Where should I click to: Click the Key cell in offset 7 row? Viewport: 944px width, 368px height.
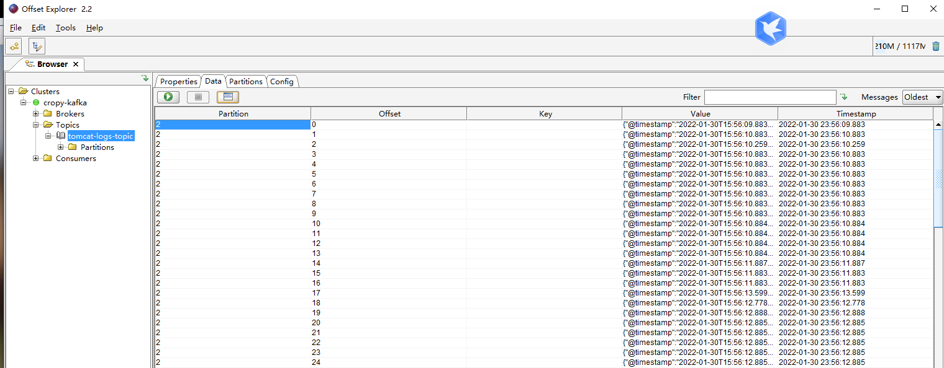click(x=545, y=194)
